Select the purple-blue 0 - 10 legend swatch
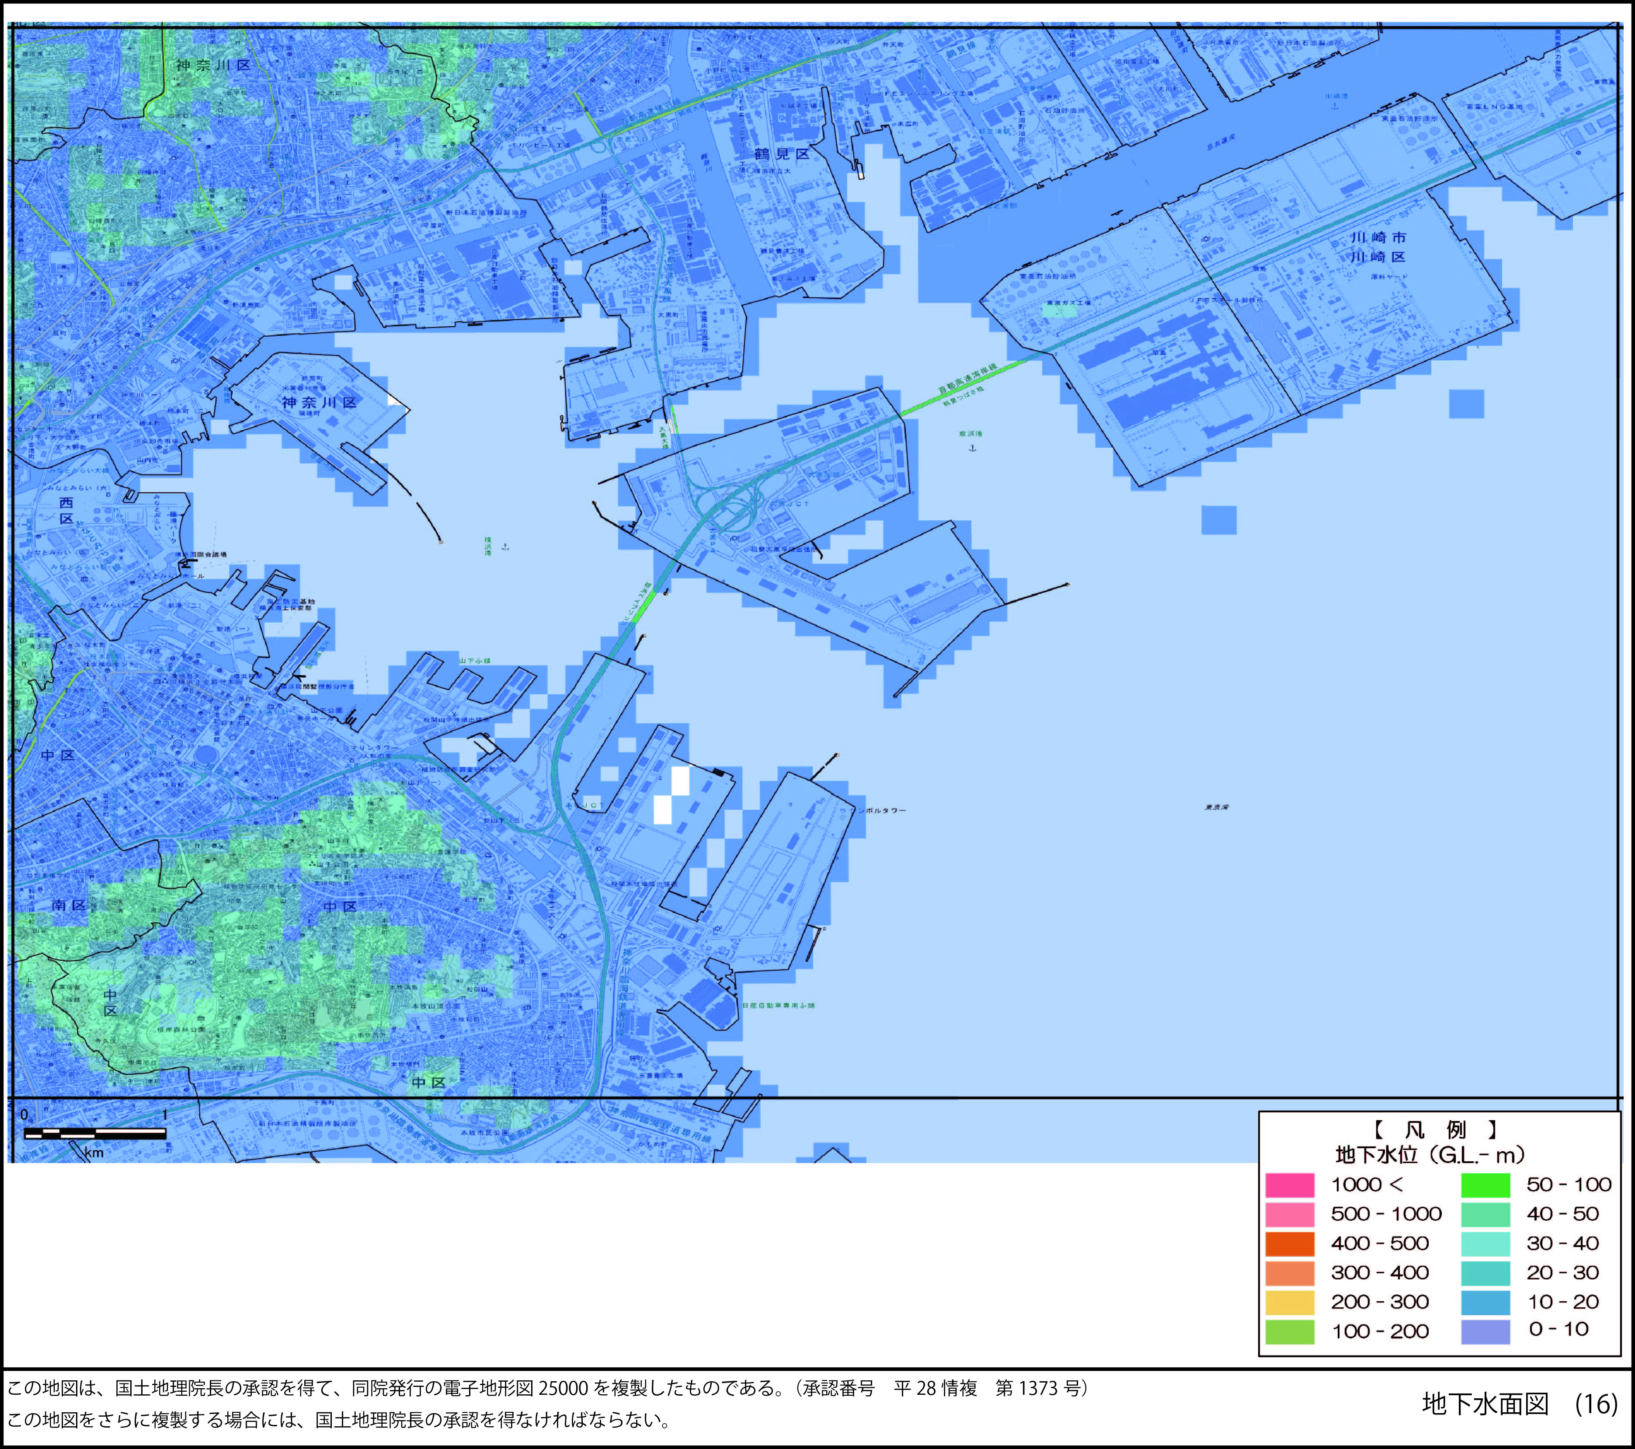 (x=1485, y=1332)
